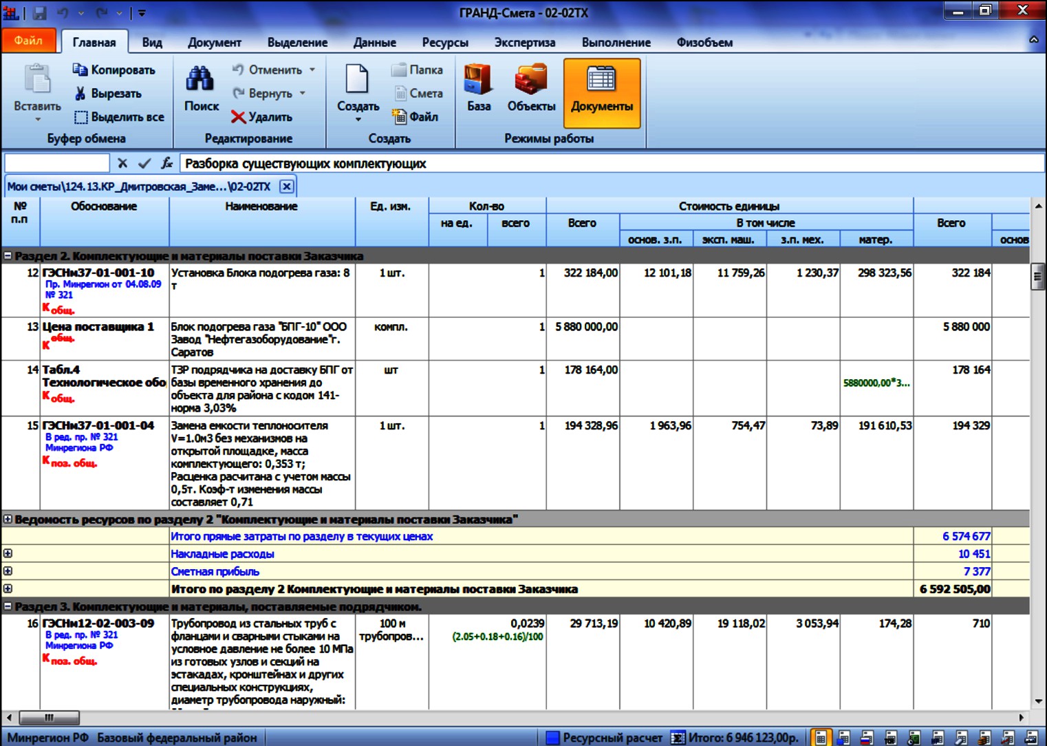
Task: Select everything with Выделить все
Action: [120, 117]
